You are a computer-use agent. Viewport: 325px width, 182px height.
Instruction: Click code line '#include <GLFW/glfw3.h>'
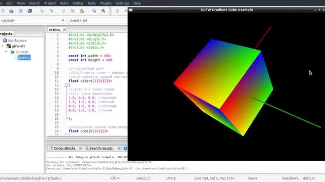[x=91, y=35]
